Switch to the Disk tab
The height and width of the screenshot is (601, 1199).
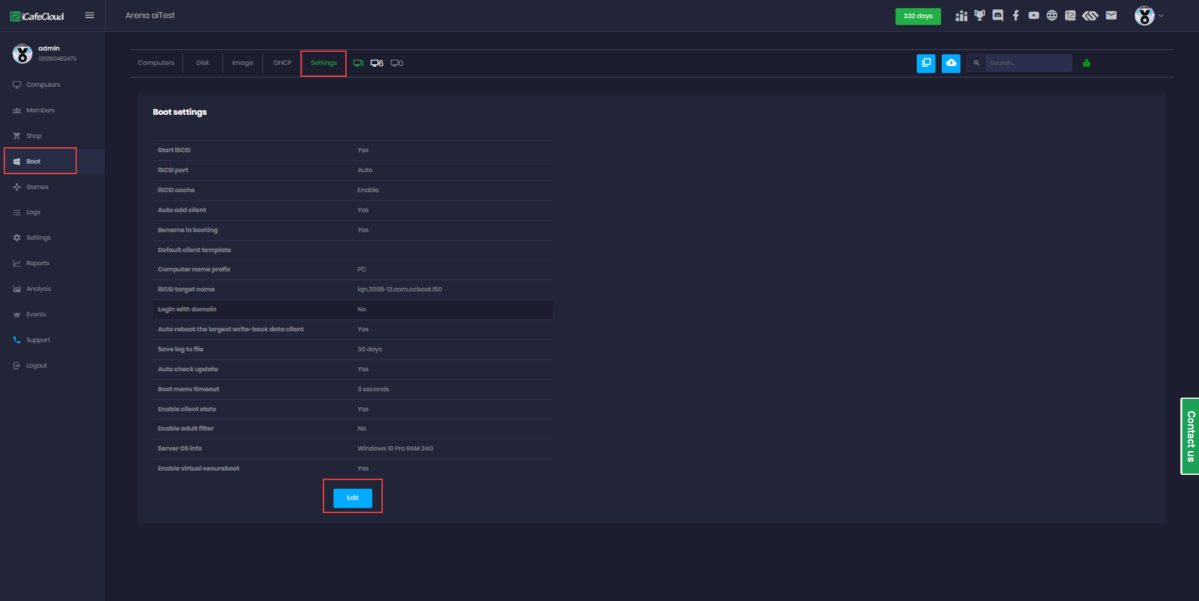(x=202, y=62)
